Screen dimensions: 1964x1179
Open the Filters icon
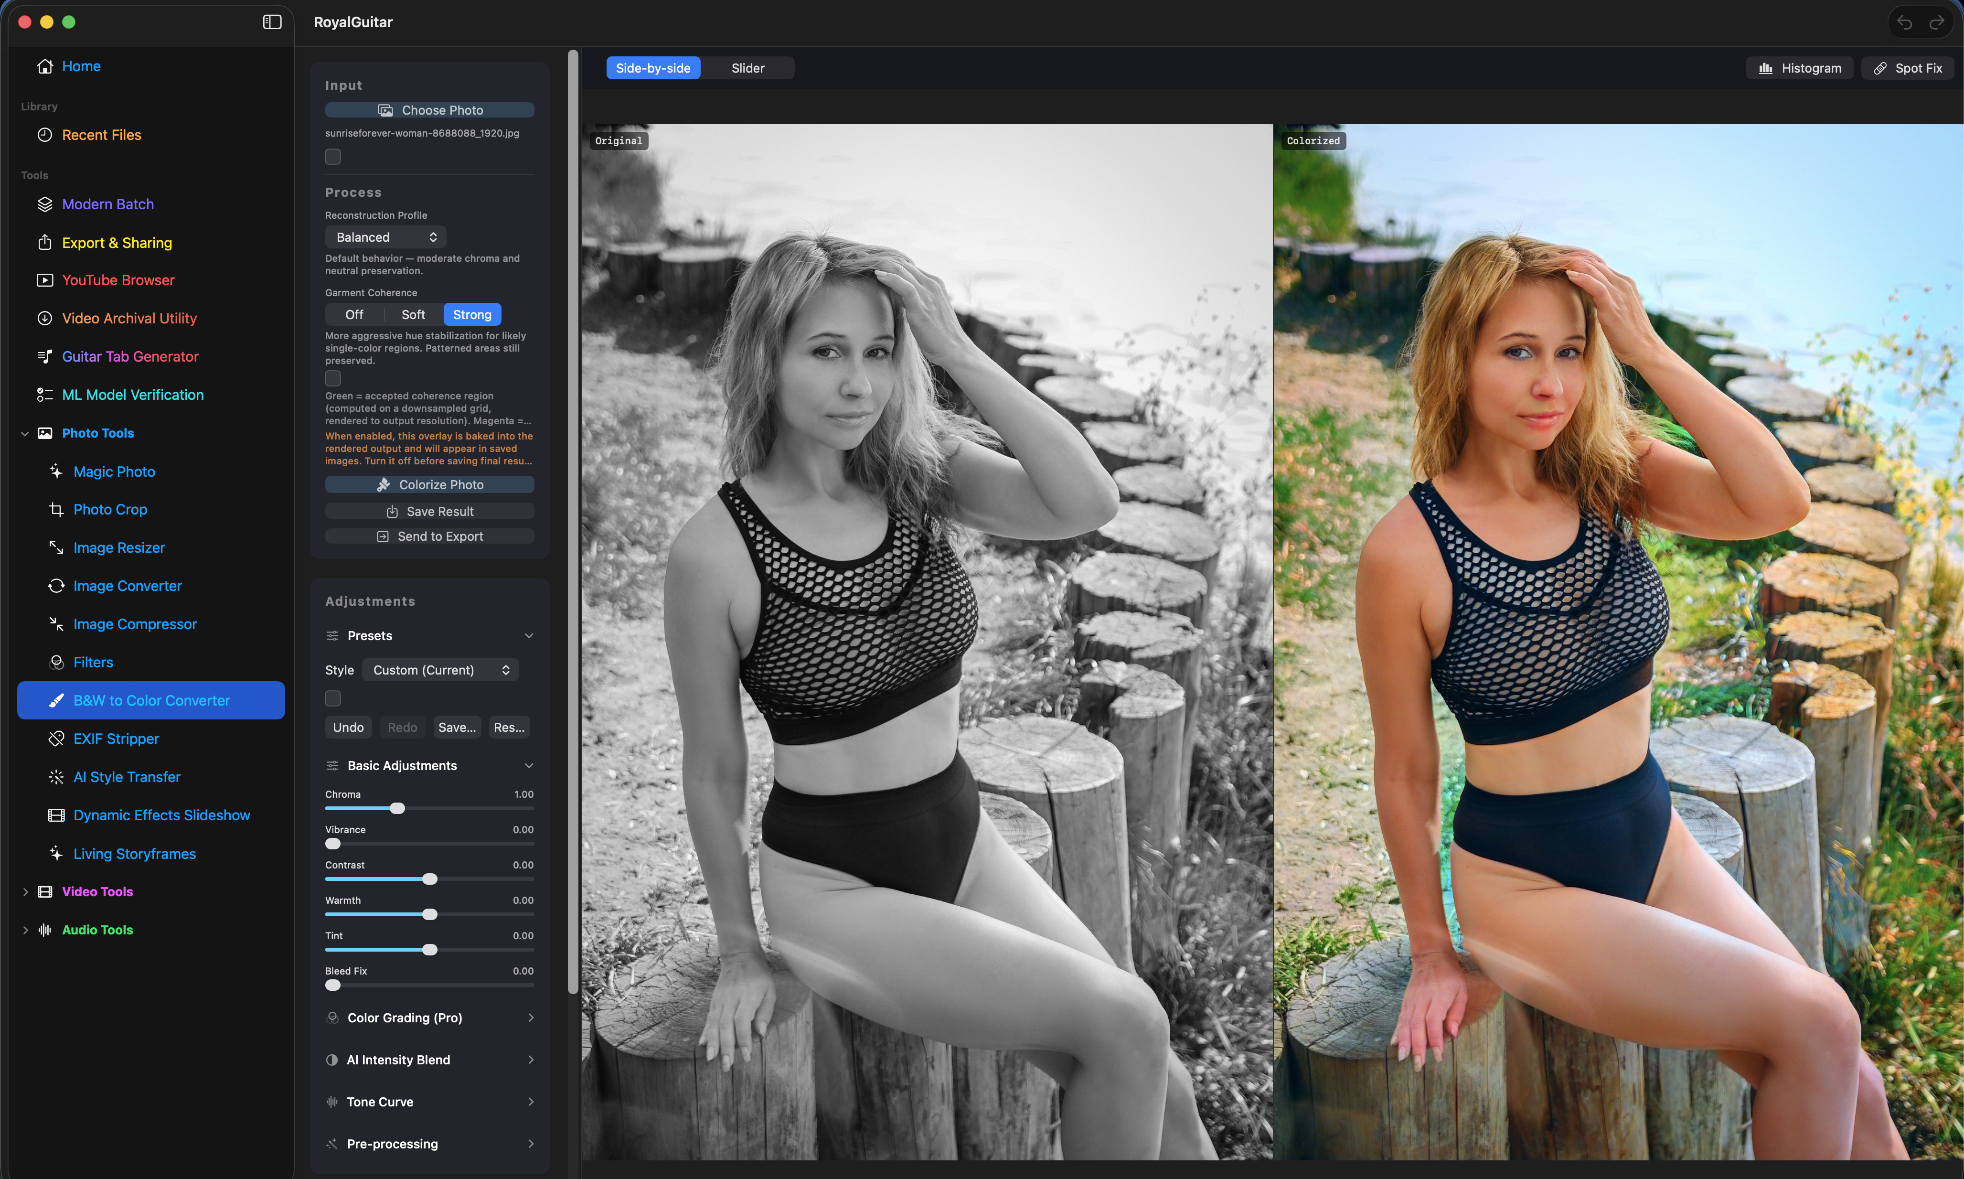56,663
